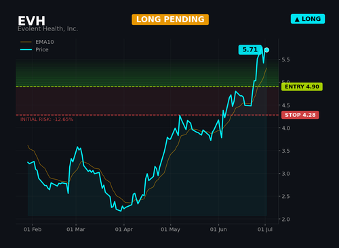339x248 pixels.
Task: Click the 01 Jun axis label
Action: point(218,230)
